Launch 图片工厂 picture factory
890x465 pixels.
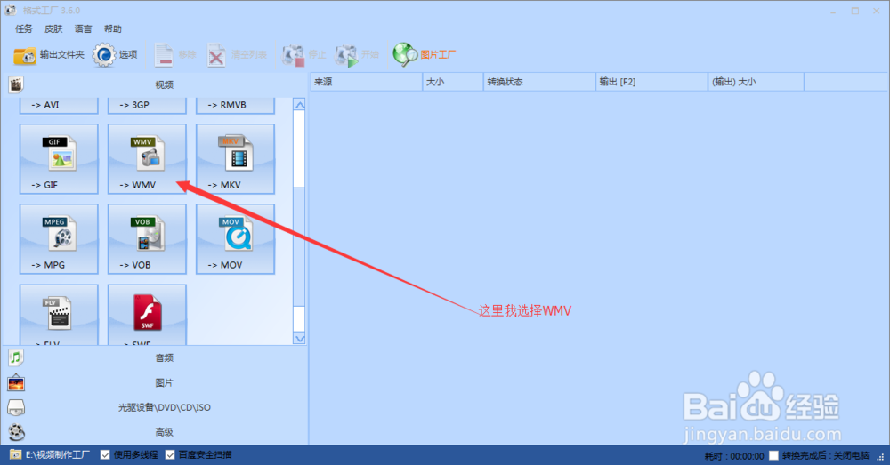point(425,55)
